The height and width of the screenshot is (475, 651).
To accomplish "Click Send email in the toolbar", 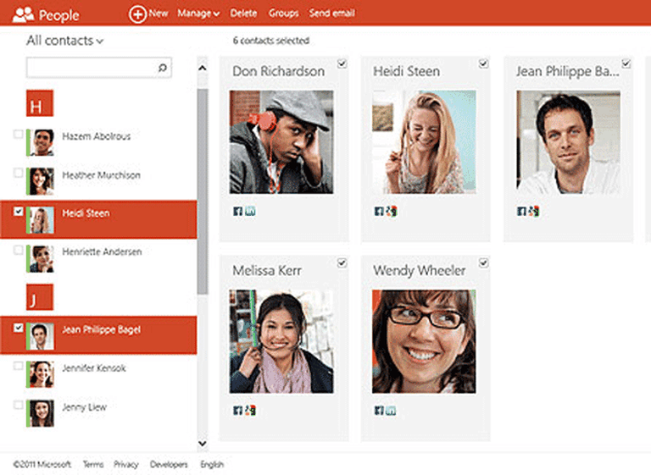I will tap(331, 14).
